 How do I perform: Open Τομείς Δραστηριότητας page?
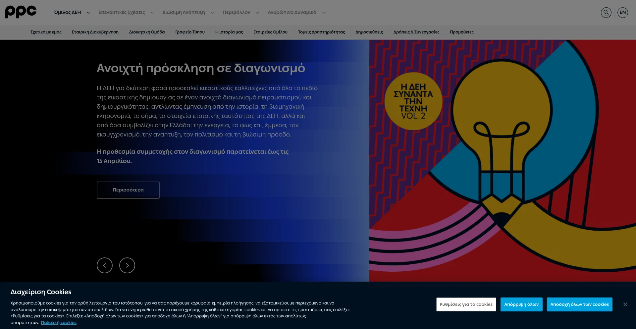(321, 32)
